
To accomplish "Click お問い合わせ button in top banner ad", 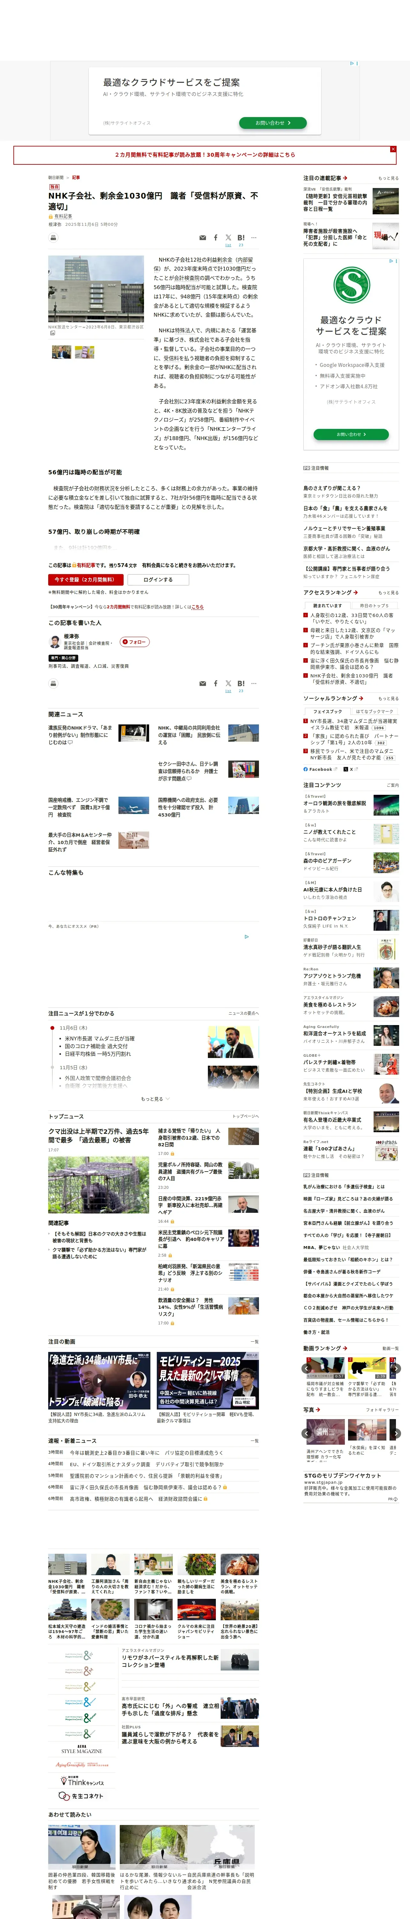I will pos(273,123).
